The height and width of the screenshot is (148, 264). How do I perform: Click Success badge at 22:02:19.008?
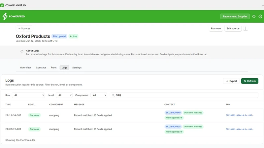[35, 129]
